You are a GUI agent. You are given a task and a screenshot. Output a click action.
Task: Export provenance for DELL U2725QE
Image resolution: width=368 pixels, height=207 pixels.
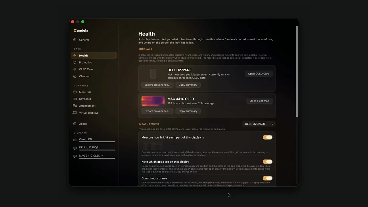[x=157, y=85]
